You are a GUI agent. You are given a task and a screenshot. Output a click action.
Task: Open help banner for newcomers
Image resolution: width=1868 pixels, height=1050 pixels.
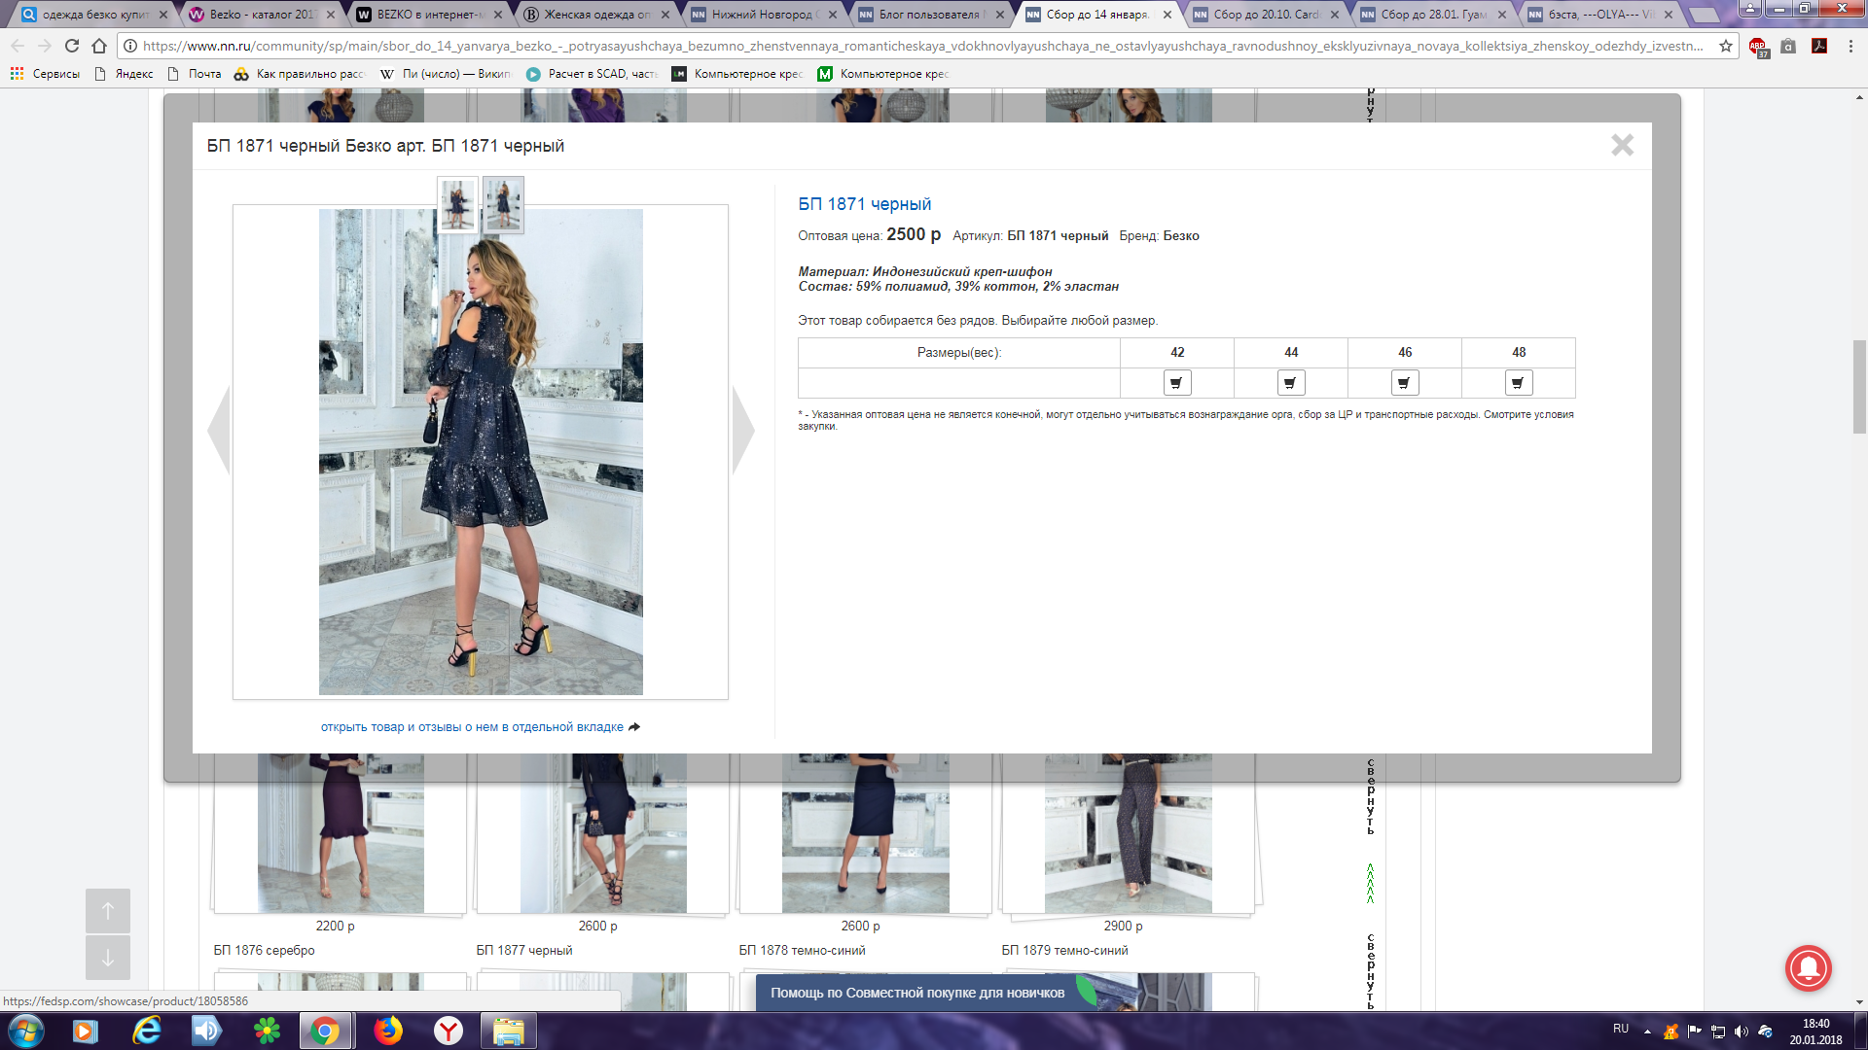pos(917,993)
